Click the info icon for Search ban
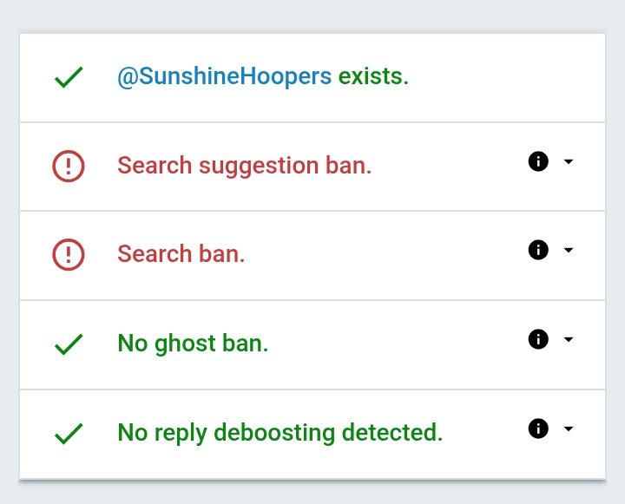 538,250
